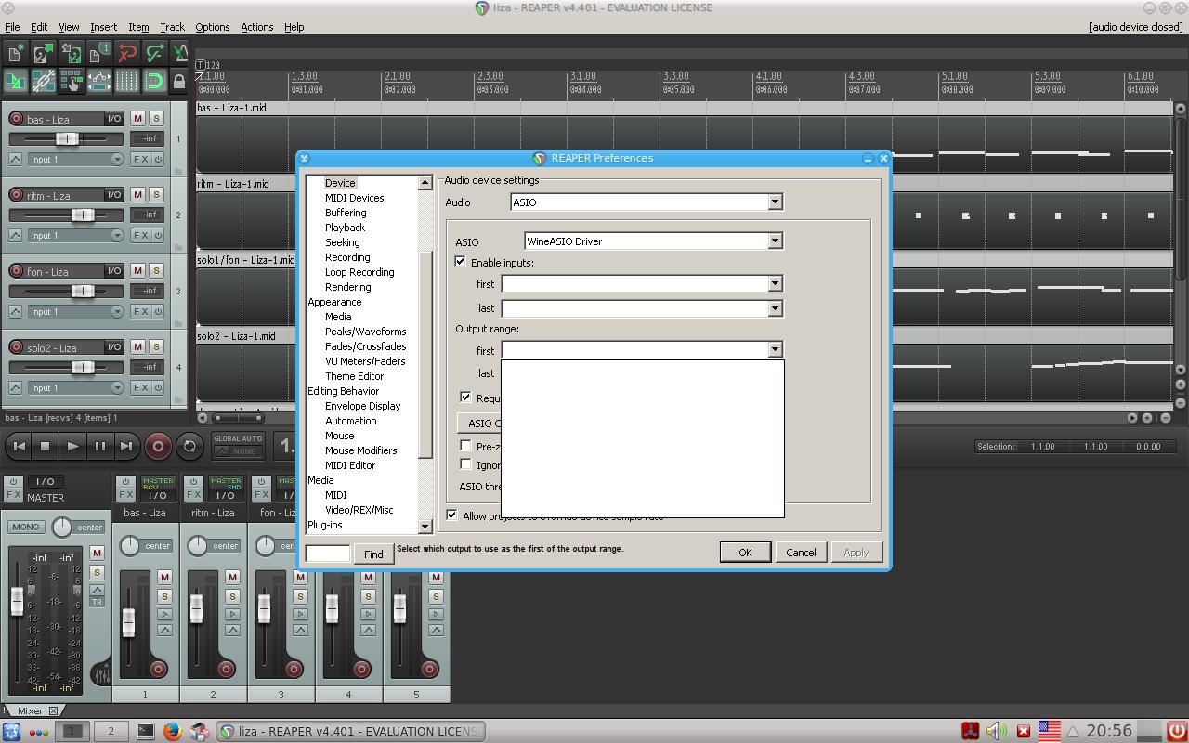Toggle the lock icon in toolbar
The image size is (1189, 743).
[179, 82]
